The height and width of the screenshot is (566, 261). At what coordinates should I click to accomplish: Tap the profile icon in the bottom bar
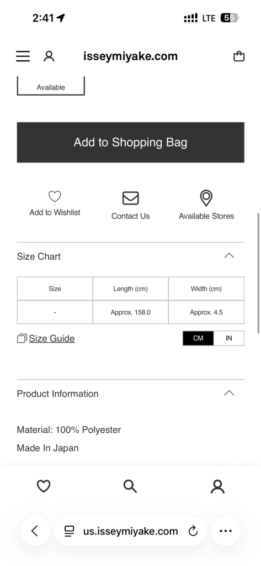217,486
